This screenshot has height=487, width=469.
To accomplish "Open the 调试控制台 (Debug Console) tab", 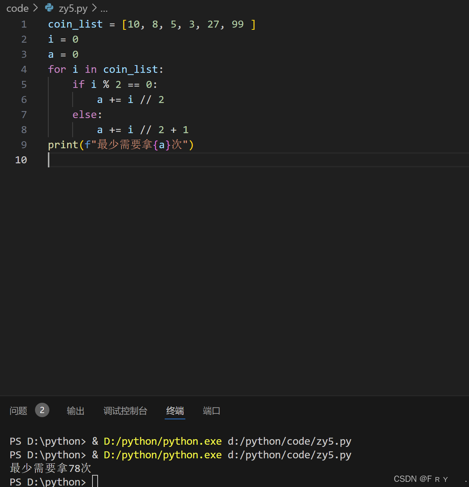I will coord(125,411).
